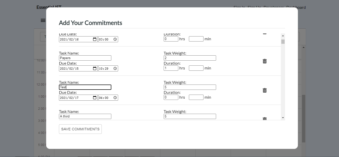Open clock picker for 10:29 time
The height and width of the screenshot is (157, 339).
[x=115, y=68]
